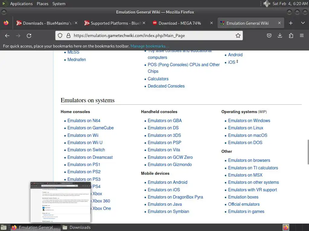Open POS (Pong Consoles) CPUs link
The width and height of the screenshot is (309, 231).
pos(184,68)
